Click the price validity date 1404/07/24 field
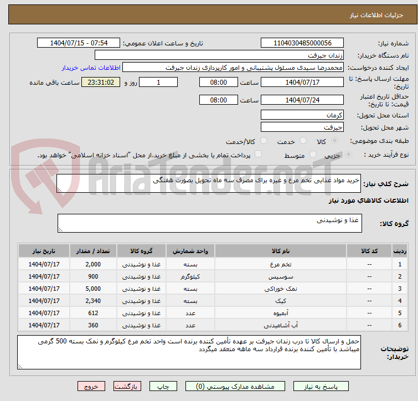The width and height of the screenshot is (418, 401). click(302, 100)
